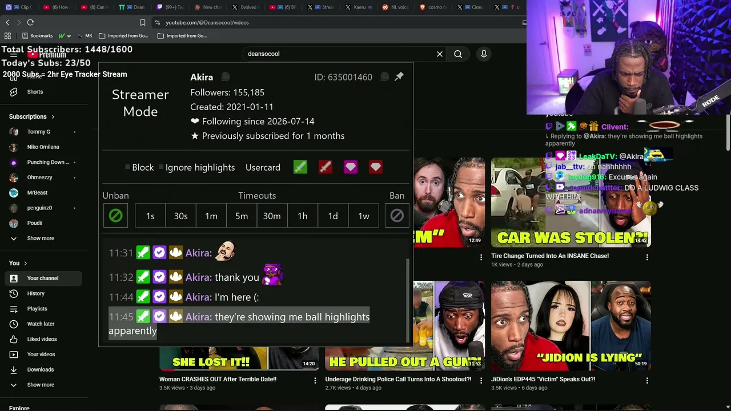Screen dimensions: 731x411
Task: Open the Bookmarks folder in bookmarks bar
Action: [37, 35]
